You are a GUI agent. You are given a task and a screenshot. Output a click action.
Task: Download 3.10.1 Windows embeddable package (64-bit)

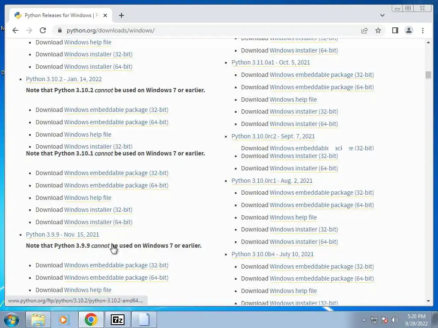tap(116, 185)
